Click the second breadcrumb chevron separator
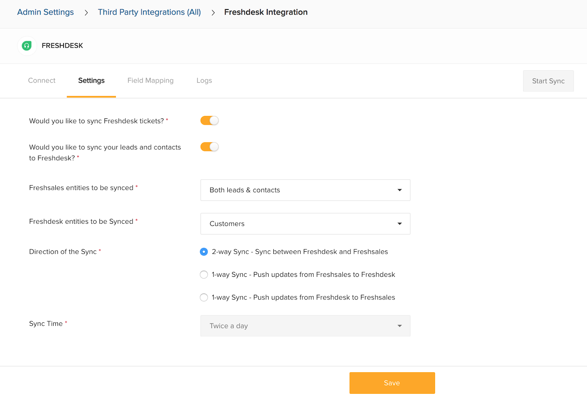 click(x=213, y=13)
